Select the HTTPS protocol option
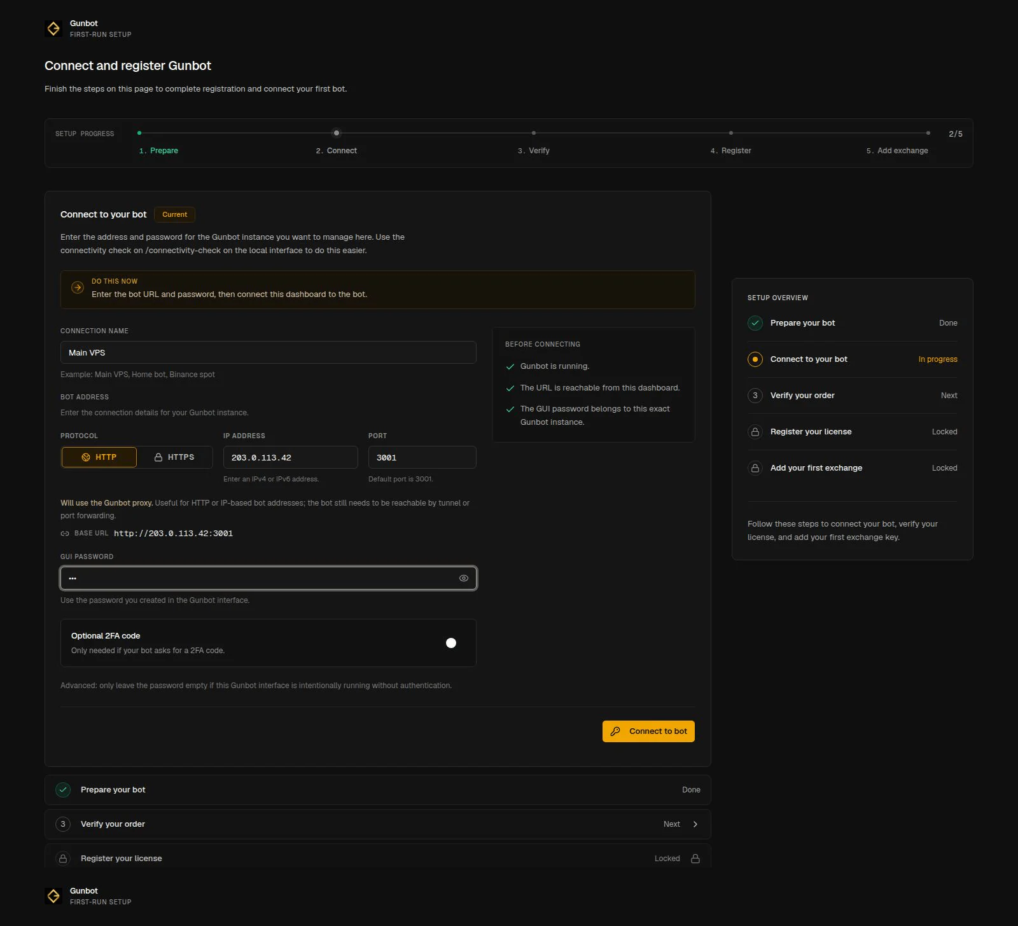Image resolution: width=1018 pixels, height=926 pixels. (174, 457)
